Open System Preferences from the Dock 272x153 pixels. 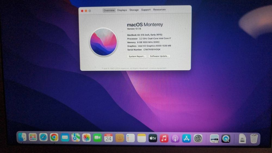pos(198,139)
